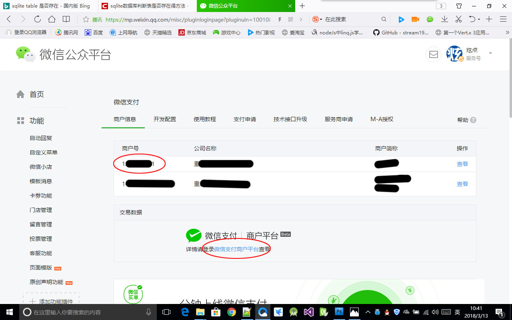
Task: Open browser hamburger menu
Action: [503, 19]
